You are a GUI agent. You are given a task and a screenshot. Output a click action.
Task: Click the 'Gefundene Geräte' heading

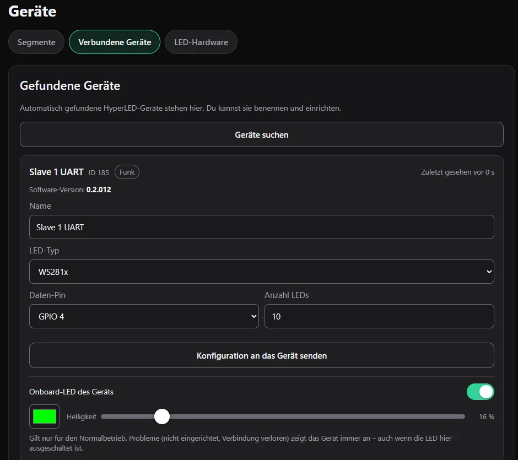(70, 85)
